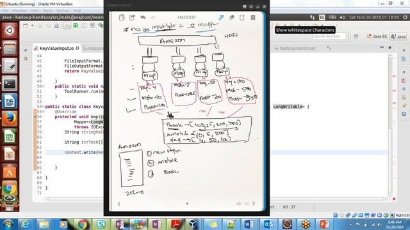The width and height of the screenshot is (410, 230).
Task: Open VirtualBox Machine menu
Action: click(19, 11)
